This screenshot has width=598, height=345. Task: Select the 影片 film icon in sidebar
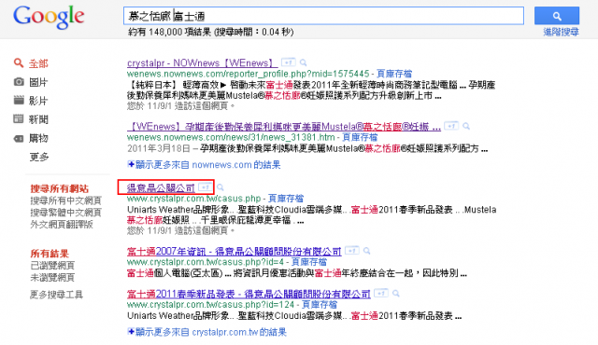point(19,100)
